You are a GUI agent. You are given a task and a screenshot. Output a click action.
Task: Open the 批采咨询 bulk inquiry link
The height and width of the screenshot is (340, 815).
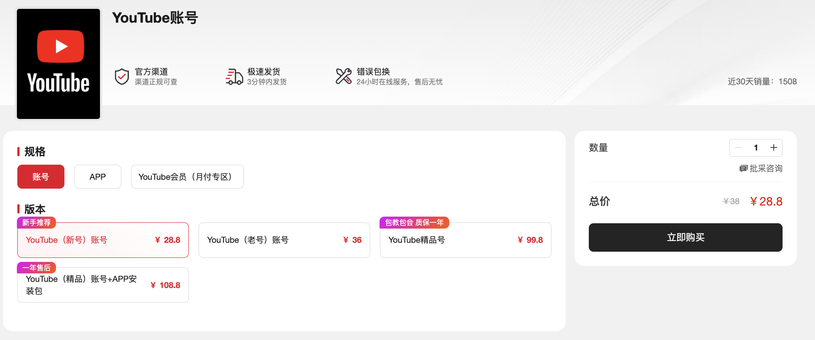[760, 169]
